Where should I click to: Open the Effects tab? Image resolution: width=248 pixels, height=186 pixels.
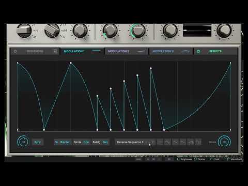pyautogui.click(x=215, y=51)
